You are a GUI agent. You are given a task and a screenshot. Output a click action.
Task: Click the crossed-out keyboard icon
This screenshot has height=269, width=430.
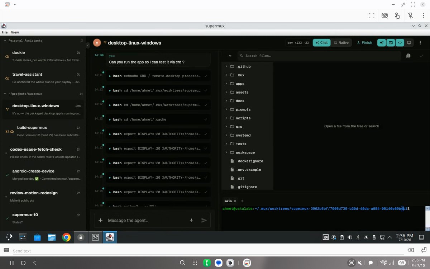pos(384,15)
